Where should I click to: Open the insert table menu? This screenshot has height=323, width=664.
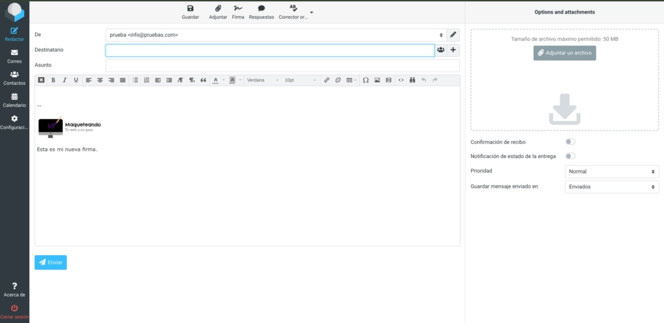point(351,80)
